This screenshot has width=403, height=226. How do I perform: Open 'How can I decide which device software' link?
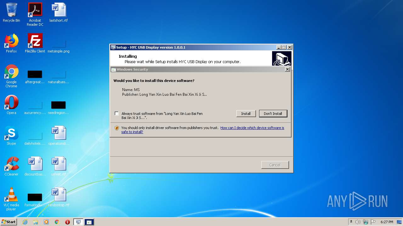pos(203,130)
